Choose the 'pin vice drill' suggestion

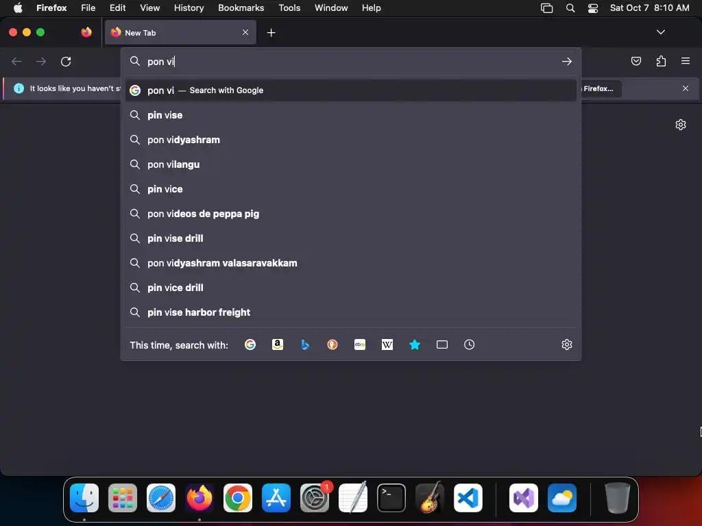(x=350, y=287)
